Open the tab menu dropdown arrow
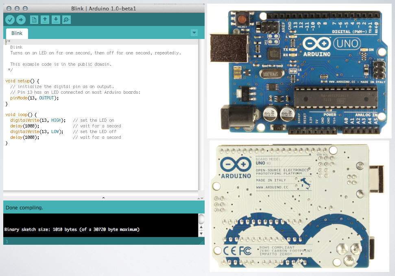This screenshot has width=395, height=276. [194, 33]
